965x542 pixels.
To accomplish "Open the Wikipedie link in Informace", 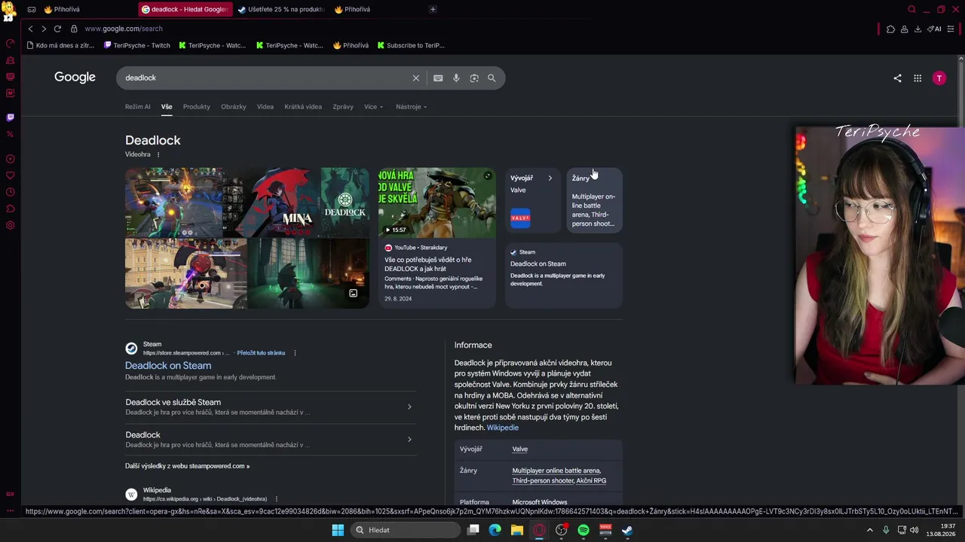I will (x=503, y=428).
